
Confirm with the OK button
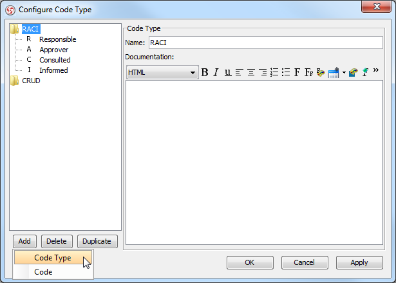tap(250, 262)
